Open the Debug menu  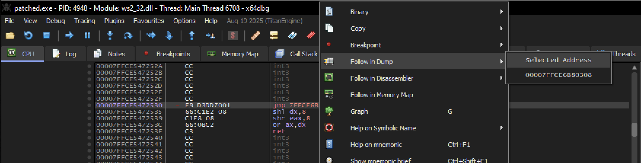[x=55, y=21]
